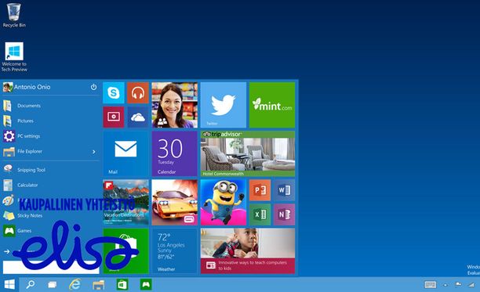Open the Mail tile
The width and height of the screenshot is (480, 292).
click(x=125, y=153)
